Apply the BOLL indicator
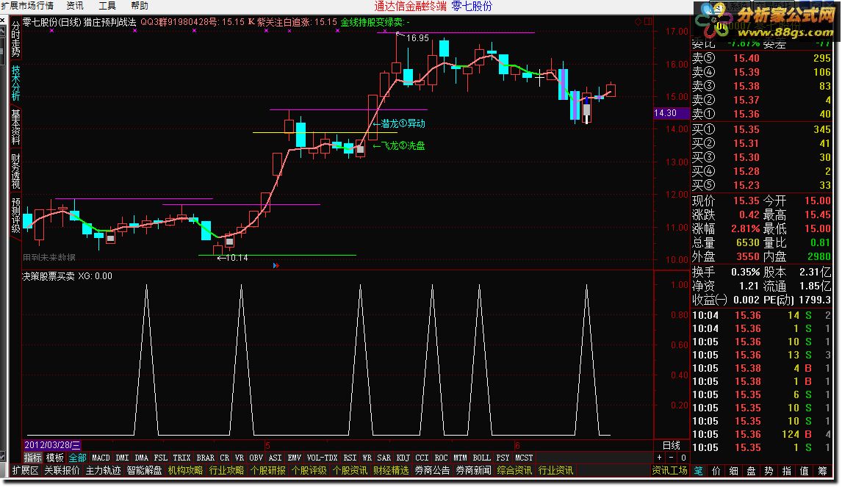 coord(482,458)
